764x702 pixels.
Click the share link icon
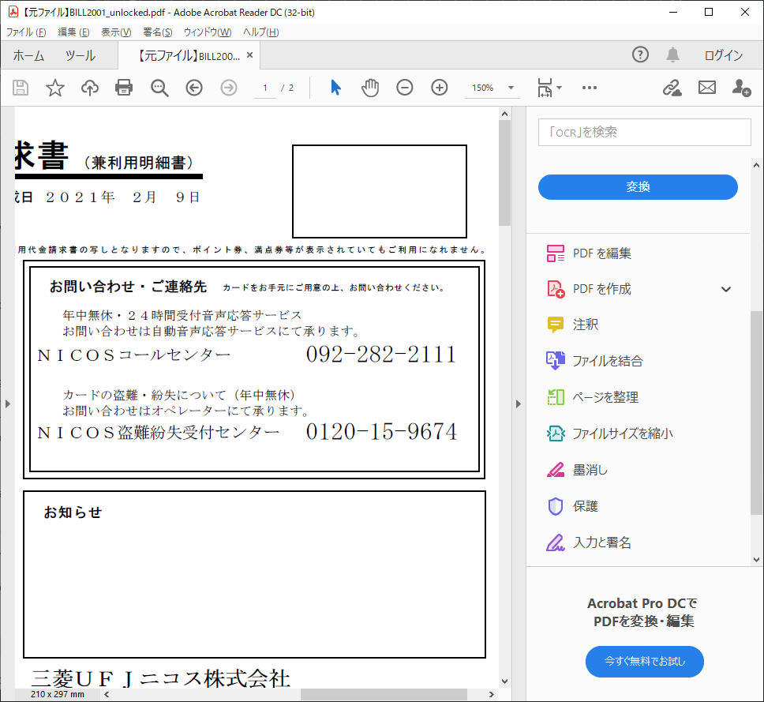pyautogui.click(x=672, y=88)
